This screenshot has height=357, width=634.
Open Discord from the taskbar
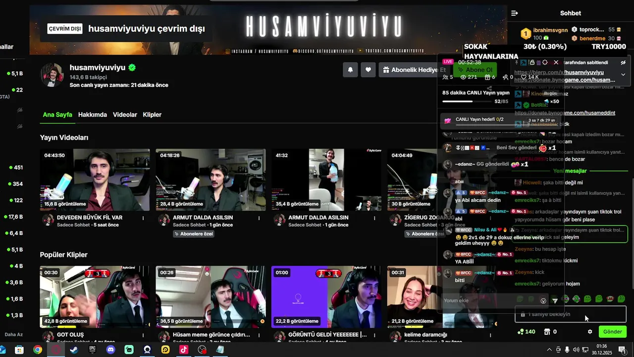[x=110, y=350]
